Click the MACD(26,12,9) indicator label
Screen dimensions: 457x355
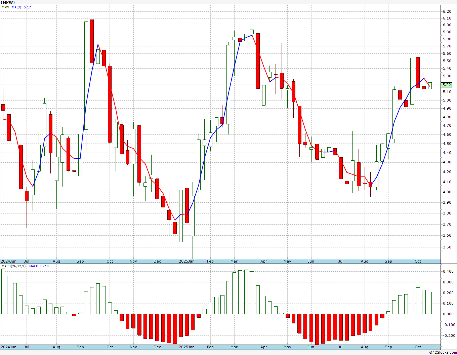click(13, 266)
